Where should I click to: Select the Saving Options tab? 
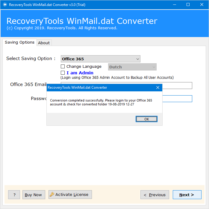[19, 42]
